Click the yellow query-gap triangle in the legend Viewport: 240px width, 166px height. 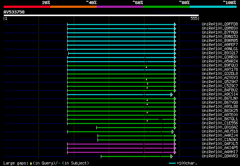(31, 163)
